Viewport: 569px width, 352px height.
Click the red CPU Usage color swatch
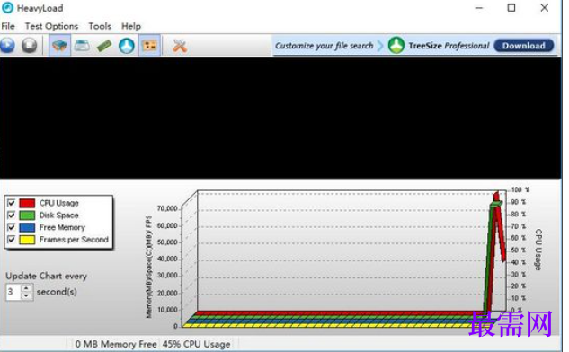27,203
